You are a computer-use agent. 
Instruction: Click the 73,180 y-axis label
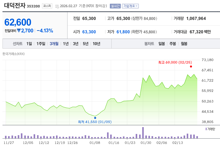(x=208, y=60)
